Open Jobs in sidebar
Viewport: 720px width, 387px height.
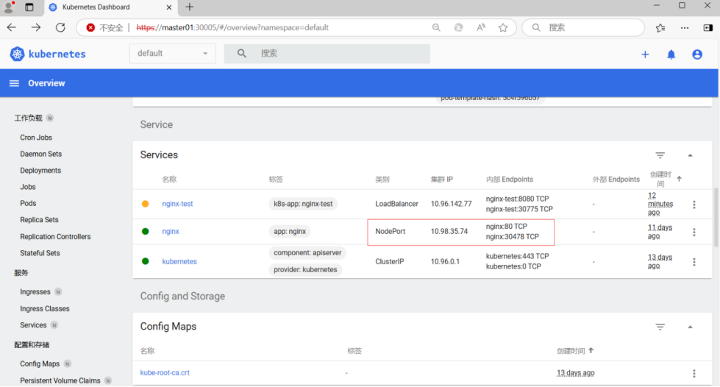[x=27, y=187]
